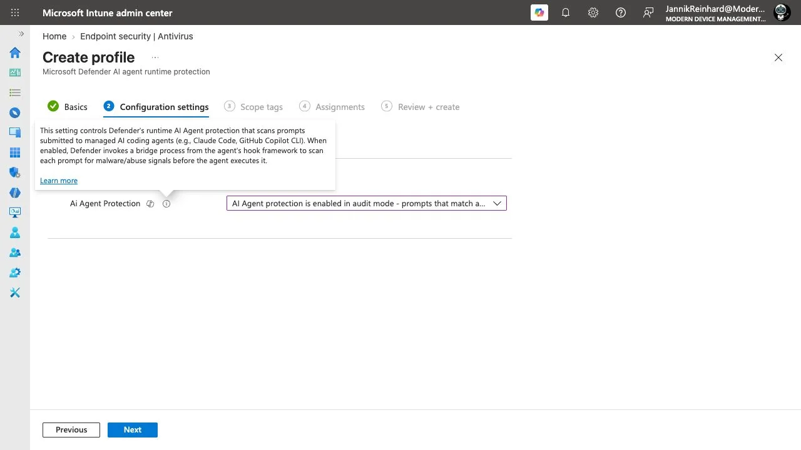Click the Ai Agent Protection setting label
This screenshot has width=801, height=450.
(105, 204)
